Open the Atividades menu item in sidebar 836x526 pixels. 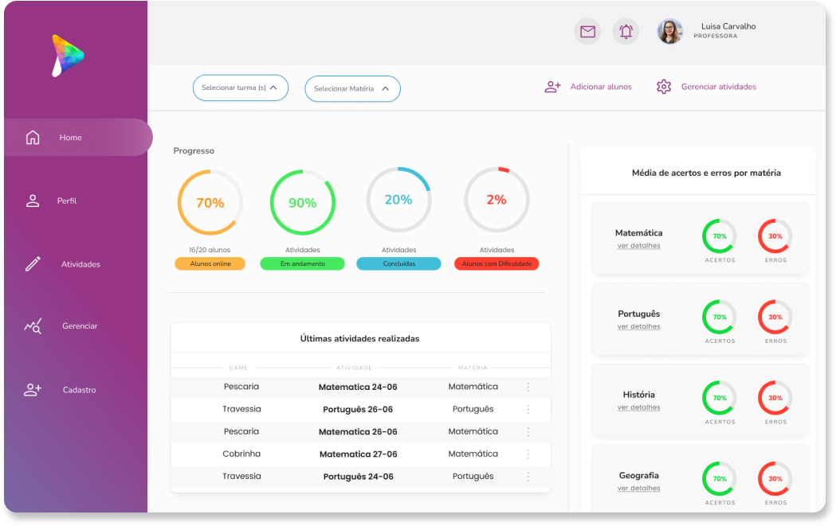[x=80, y=264]
